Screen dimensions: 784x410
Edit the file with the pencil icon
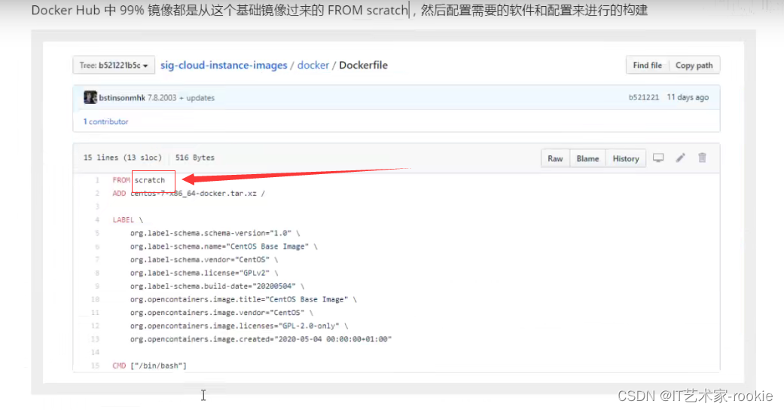[681, 158]
